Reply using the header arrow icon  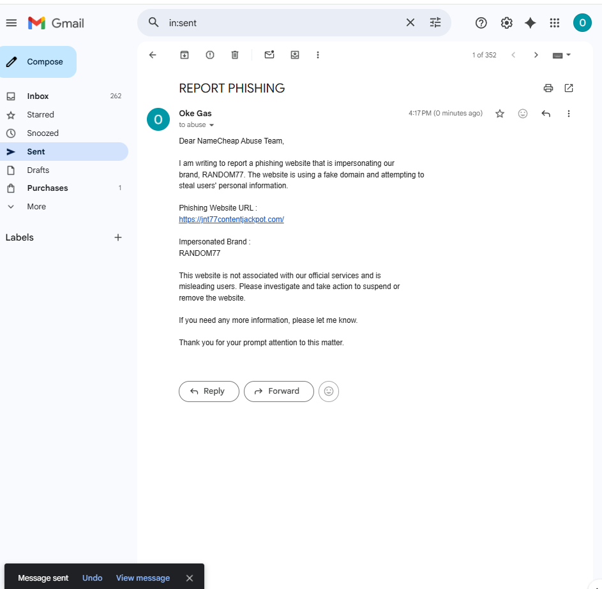(x=546, y=114)
